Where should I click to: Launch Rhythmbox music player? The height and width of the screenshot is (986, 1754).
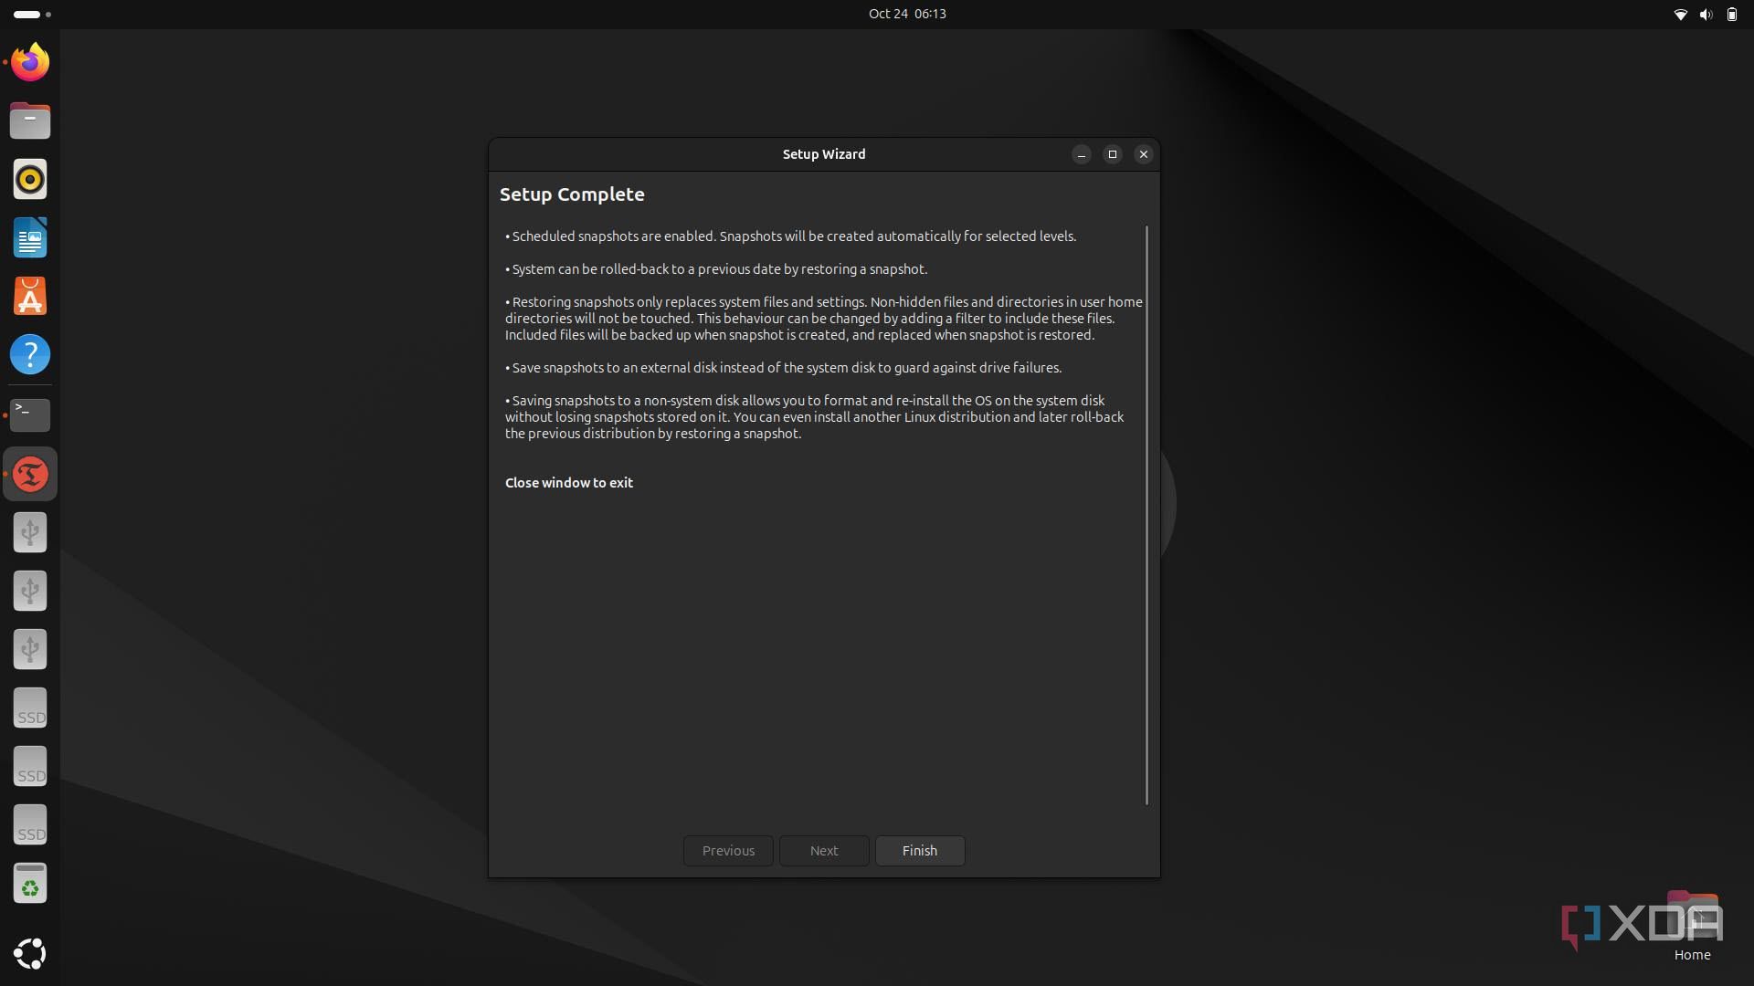30,179
